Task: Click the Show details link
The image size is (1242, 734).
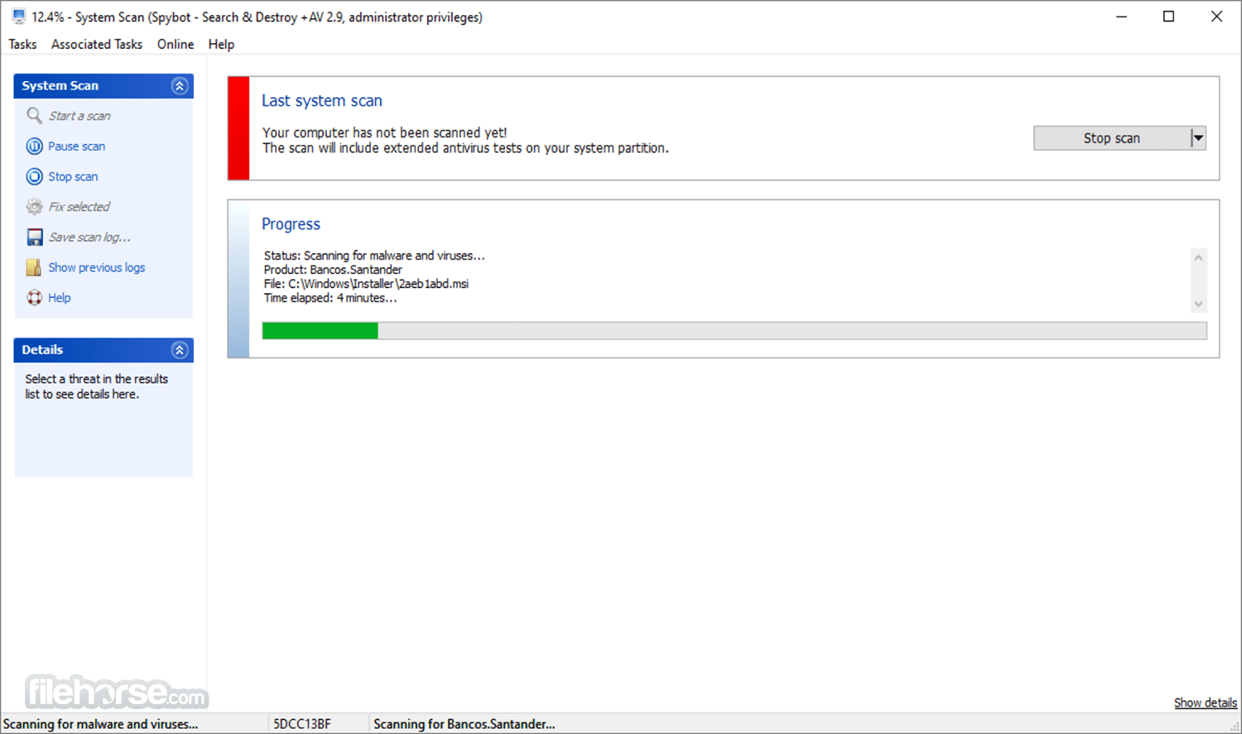Action: point(1206,703)
